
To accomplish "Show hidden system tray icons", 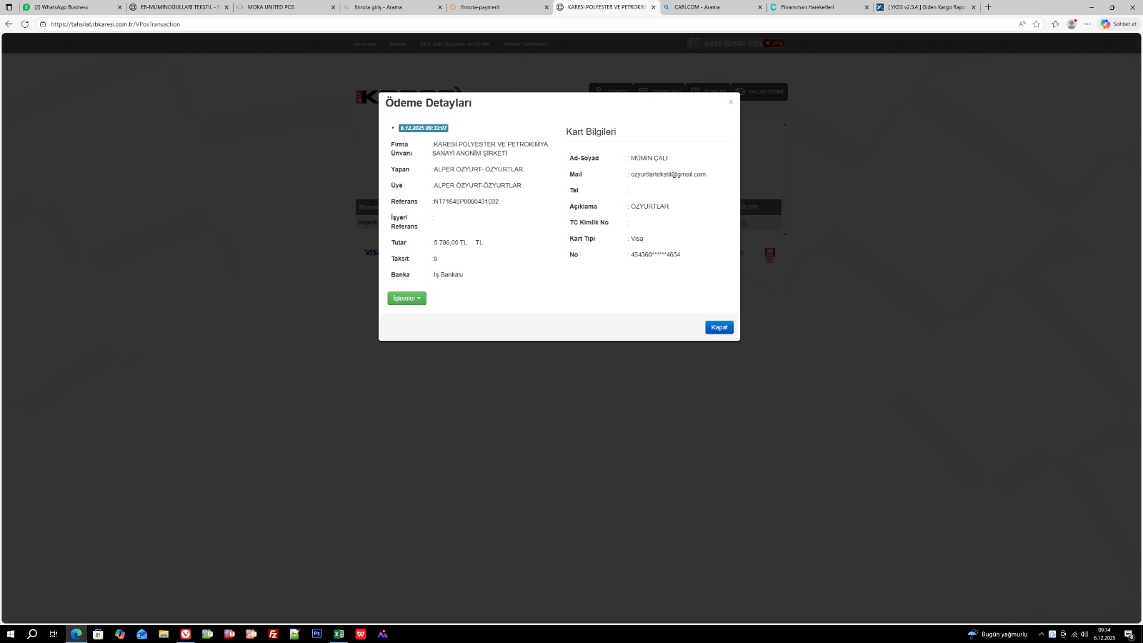I will point(1041,634).
